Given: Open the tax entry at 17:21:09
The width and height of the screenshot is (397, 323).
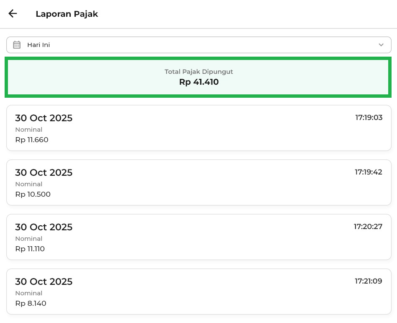Looking at the screenshot, I should click(x=198, y=292).
